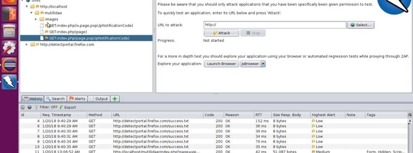The width and height of the screenshot is (413, 153).
Task: Click first round gray icon in History toolbar
Action: tap(23, 107)
